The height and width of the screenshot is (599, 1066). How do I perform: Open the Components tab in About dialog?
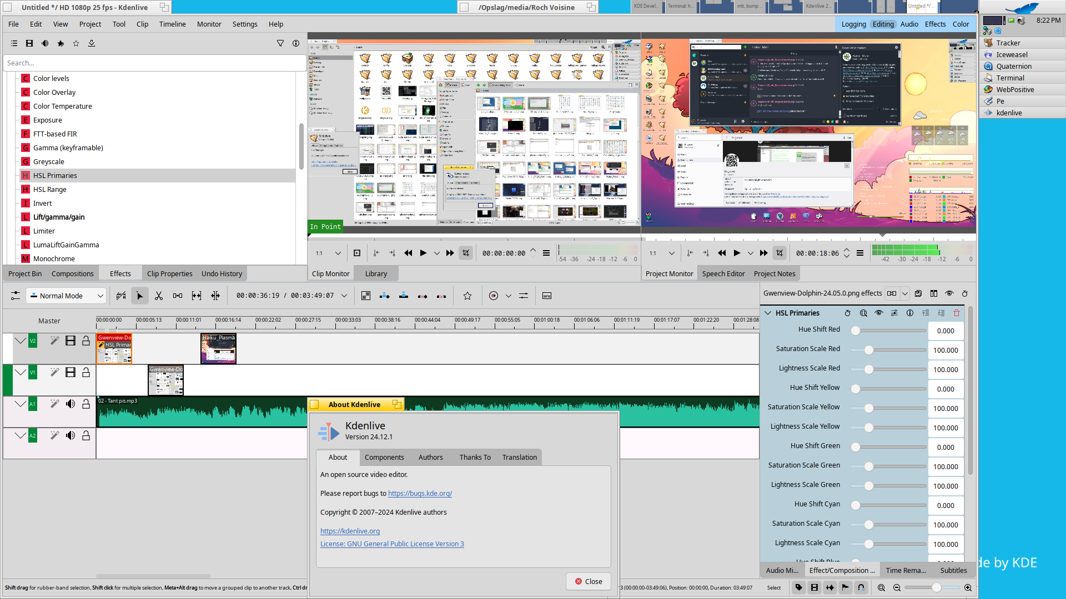click(x=384, y=457)
